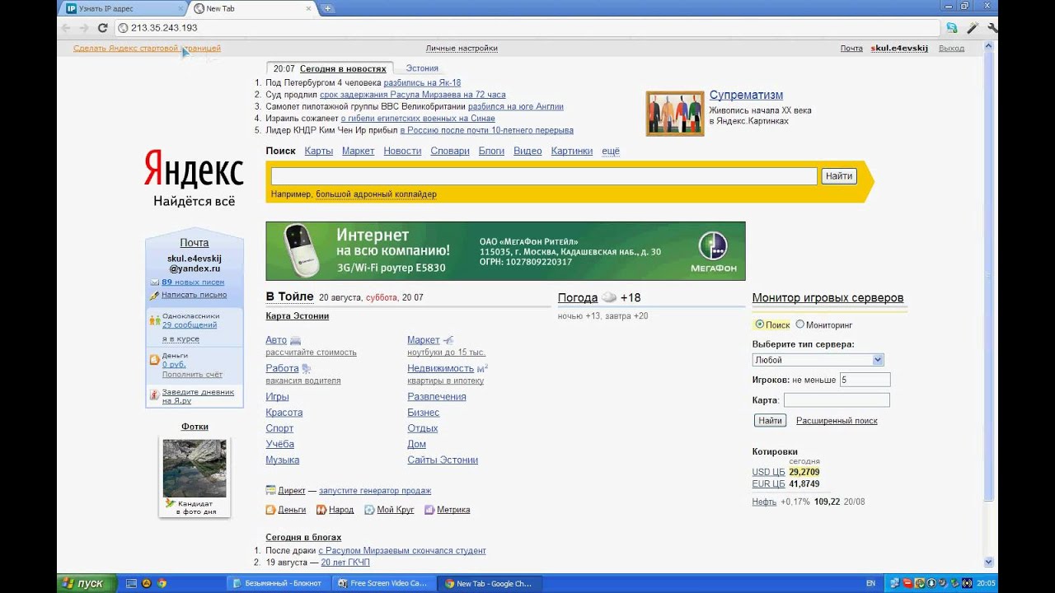Select the Эстония news tab
The height and width of the screenshot is (593, 1055).
(x=422, y=68)
